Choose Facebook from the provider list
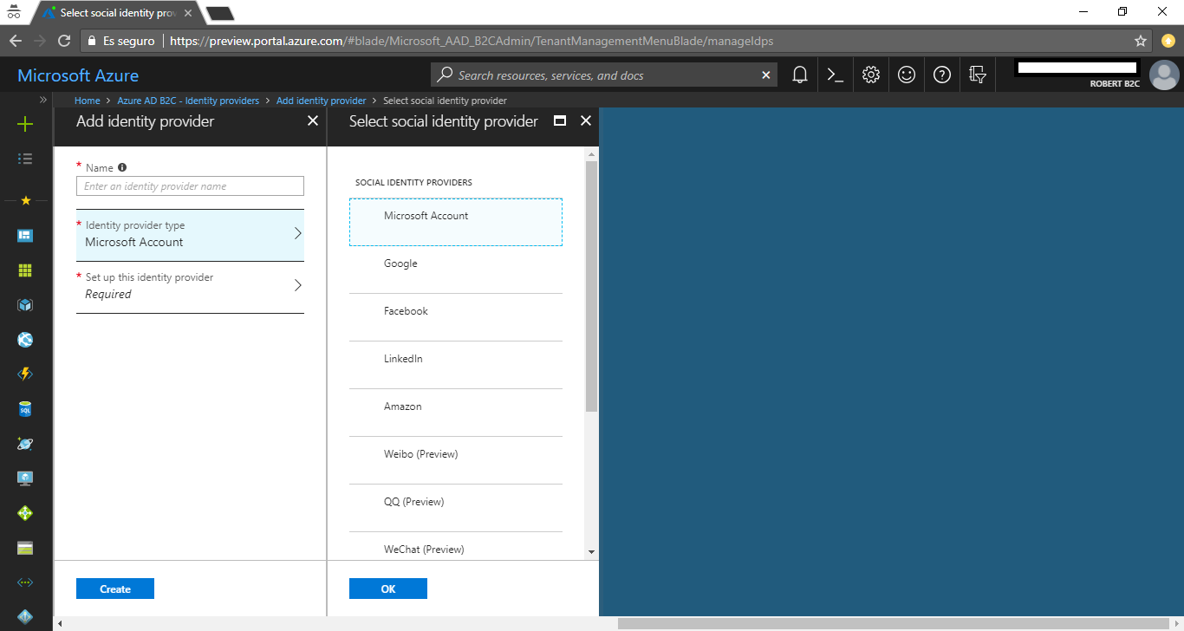The width and height of the screenshot is (1184, 631). (x=455, y=310)
